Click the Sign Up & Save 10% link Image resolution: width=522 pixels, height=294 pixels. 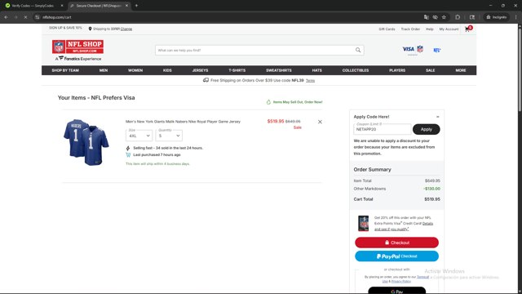coord(65,28)
